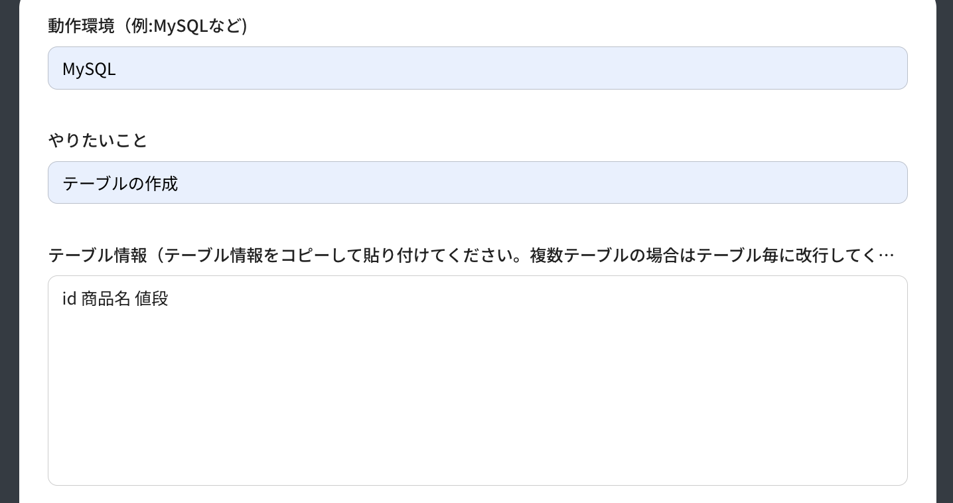Focus the やりたいこと input field
The height and width of the screenshot is (503, 953).
click(x=476, y=182)
